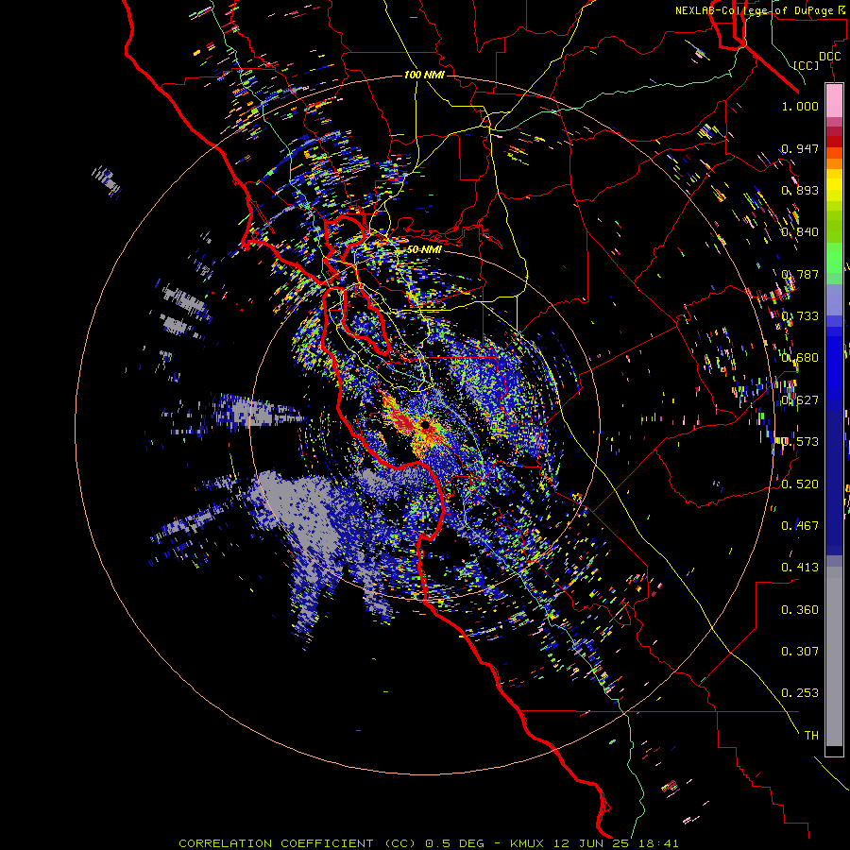Click the "18:41" time stamp in the caption
Image resolution: width=850 pixels, height=850 pixels.
657,843
